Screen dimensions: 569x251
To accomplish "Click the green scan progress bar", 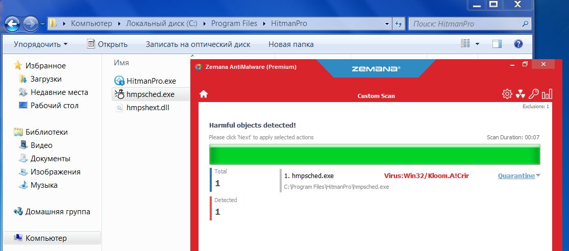I will point(375,155).
